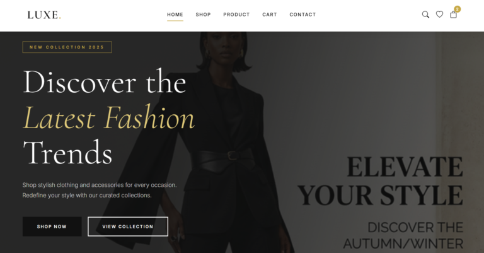
Task: Open the shopping bag icon
Action: click(x=453, y=15)
